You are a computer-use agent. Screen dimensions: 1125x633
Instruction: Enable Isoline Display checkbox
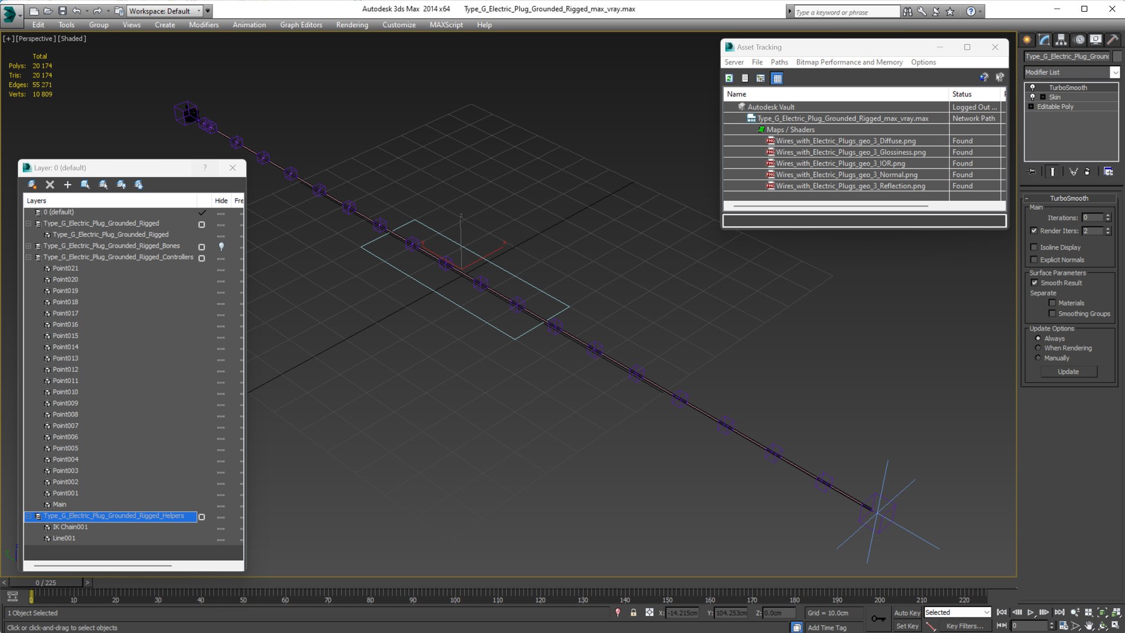1034,247
